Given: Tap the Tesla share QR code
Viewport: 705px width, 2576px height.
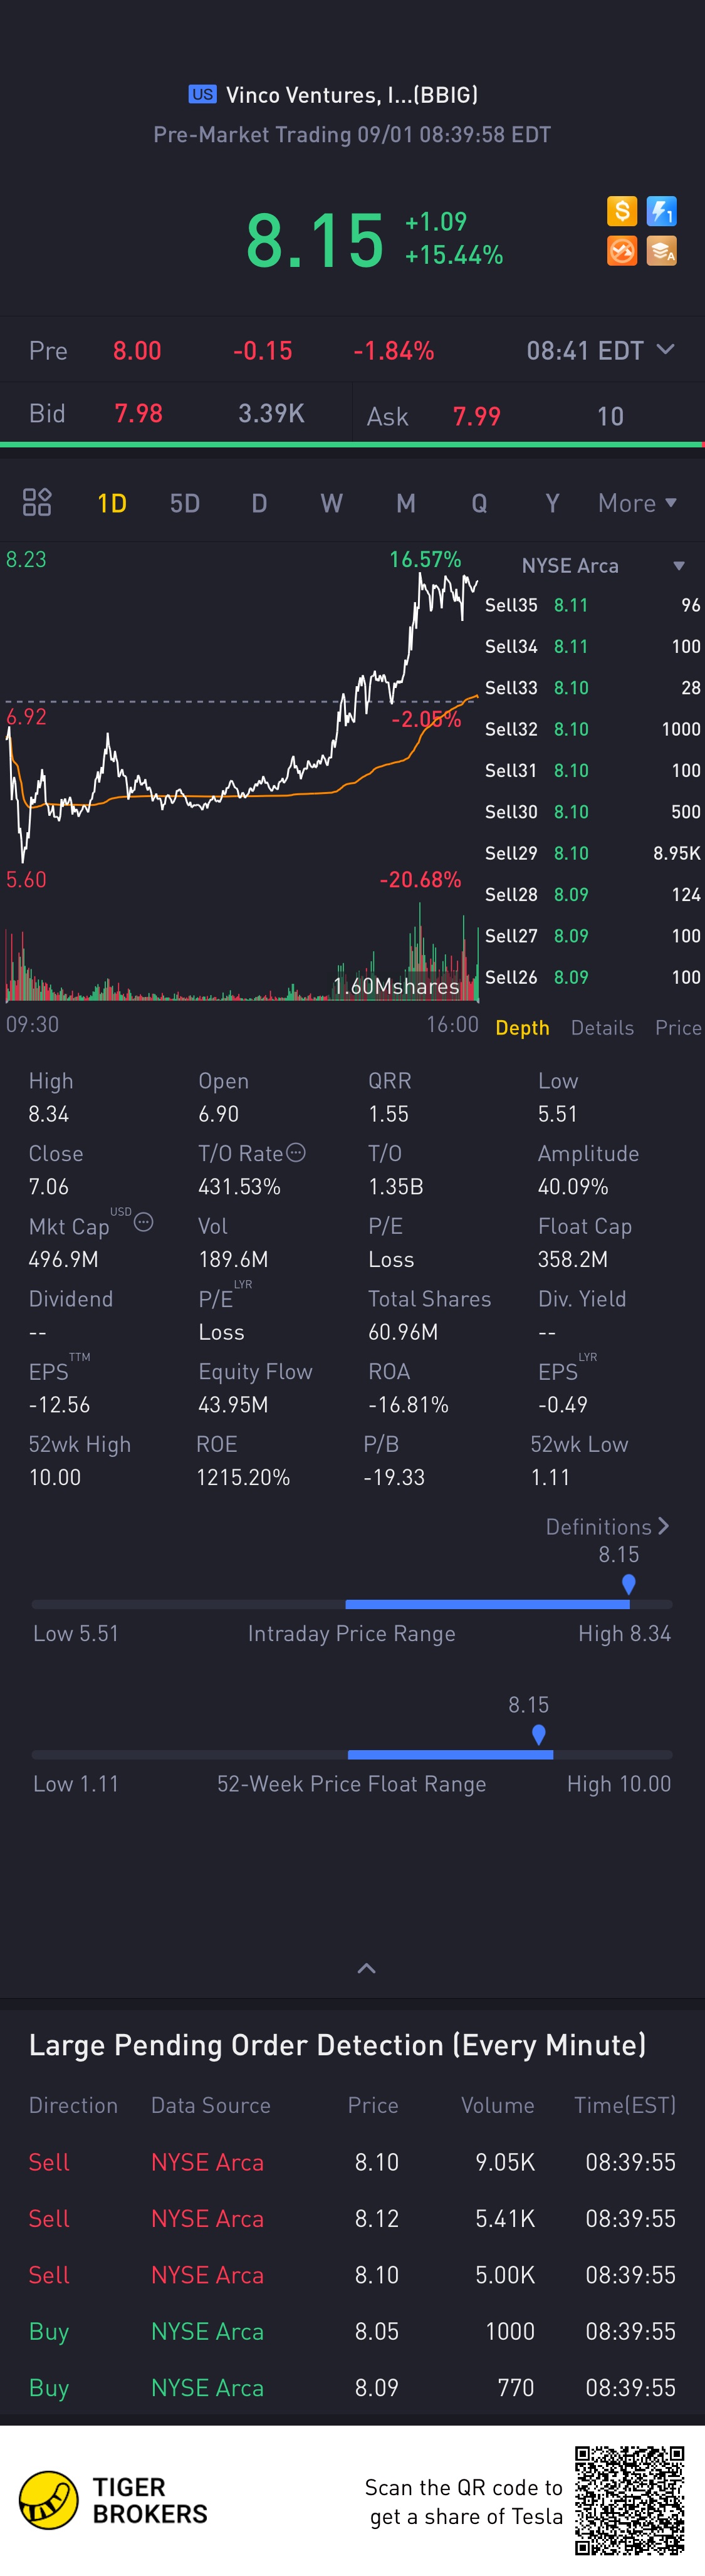Looking at the screenshot, I should tap(629, 2499).
